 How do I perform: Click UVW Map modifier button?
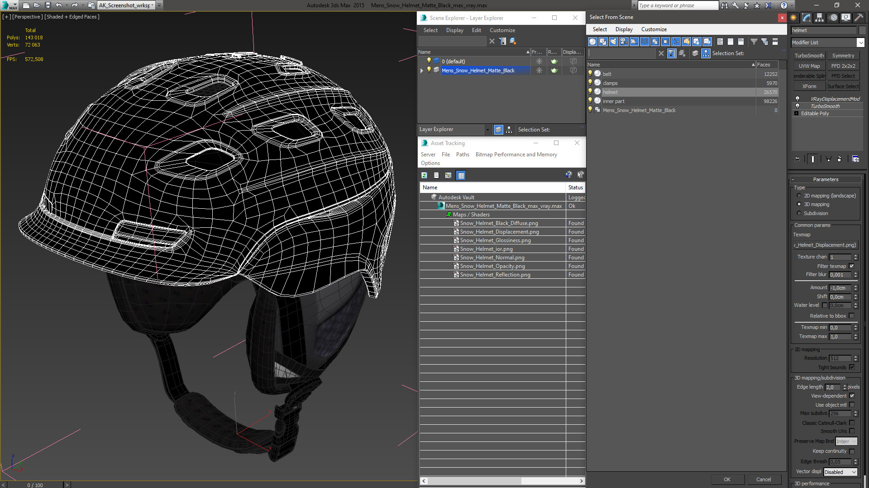click(809, 66)
